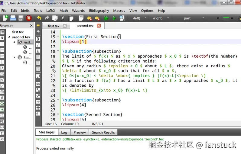This screenshot has width=241, height=154.
Task: Open the Options menu
Action: tap(147, 11)
